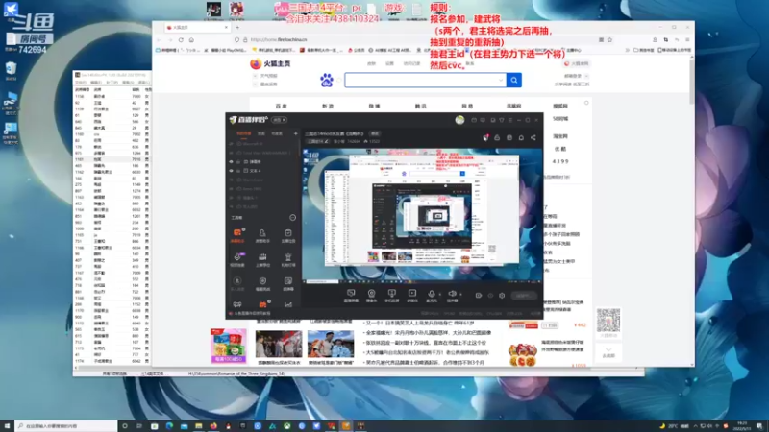Collapse the toolbox panel with circle button
Image resolution: width=769 pixels, height=432 pixels.
pyautogui.click(x=293, y=218)
